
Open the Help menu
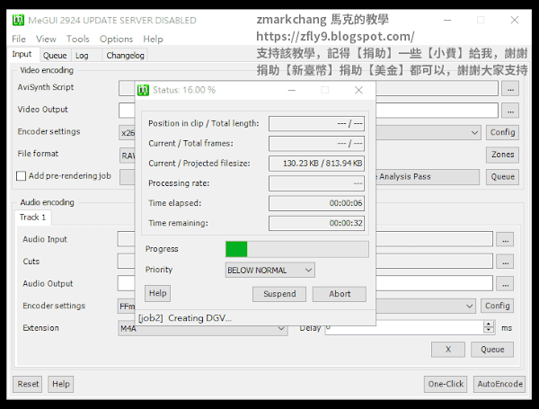pos(153,39)
